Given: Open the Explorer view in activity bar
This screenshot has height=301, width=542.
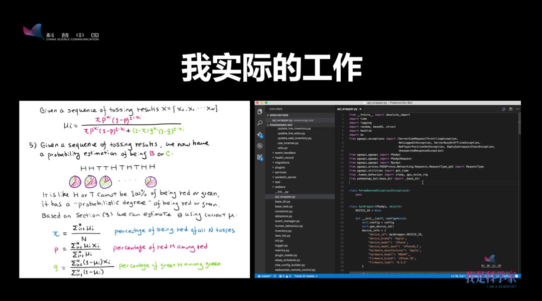Looking at the screenshot, I should (x=260, y=112).
